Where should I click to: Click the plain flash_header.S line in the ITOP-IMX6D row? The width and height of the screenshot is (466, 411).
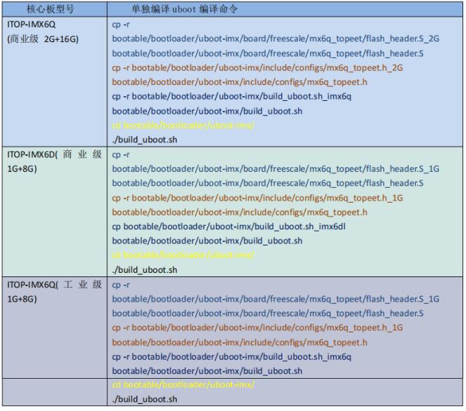[x=268, y=183]
